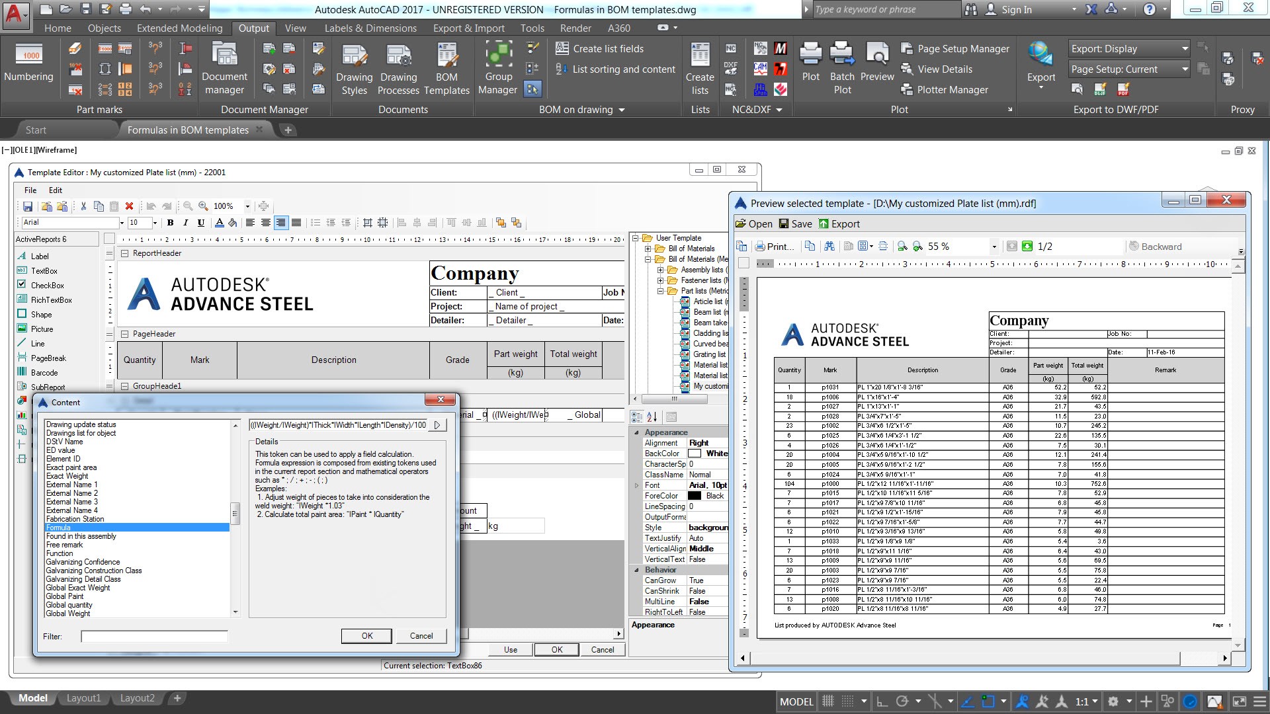The height and width of the screenshot is (714, 1270).
Task: Click the BackColor White swatch
Action: [694, 454]
